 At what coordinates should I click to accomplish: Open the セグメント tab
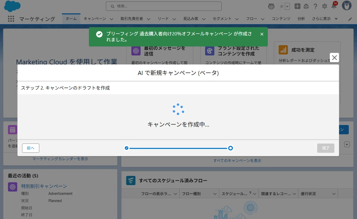[222, 18]
